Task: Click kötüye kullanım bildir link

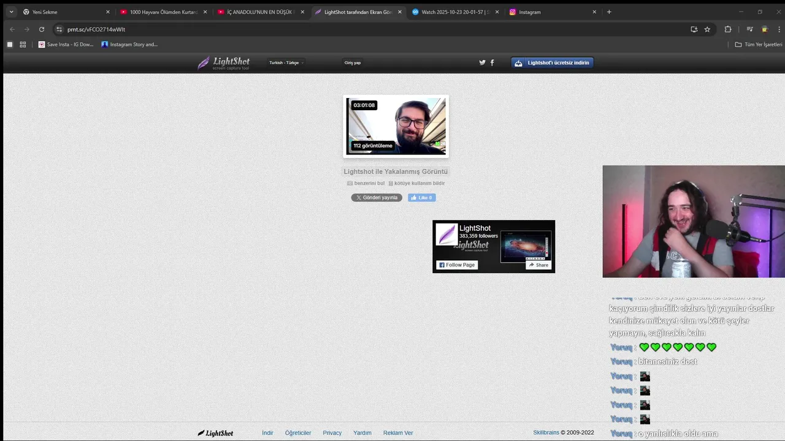Action: 416,183
